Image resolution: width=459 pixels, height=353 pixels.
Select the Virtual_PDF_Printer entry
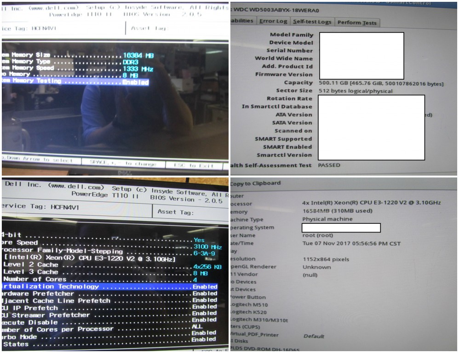(x=254, y=335)
